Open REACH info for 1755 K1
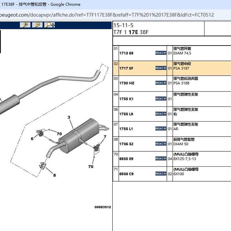 click(161, 98)
